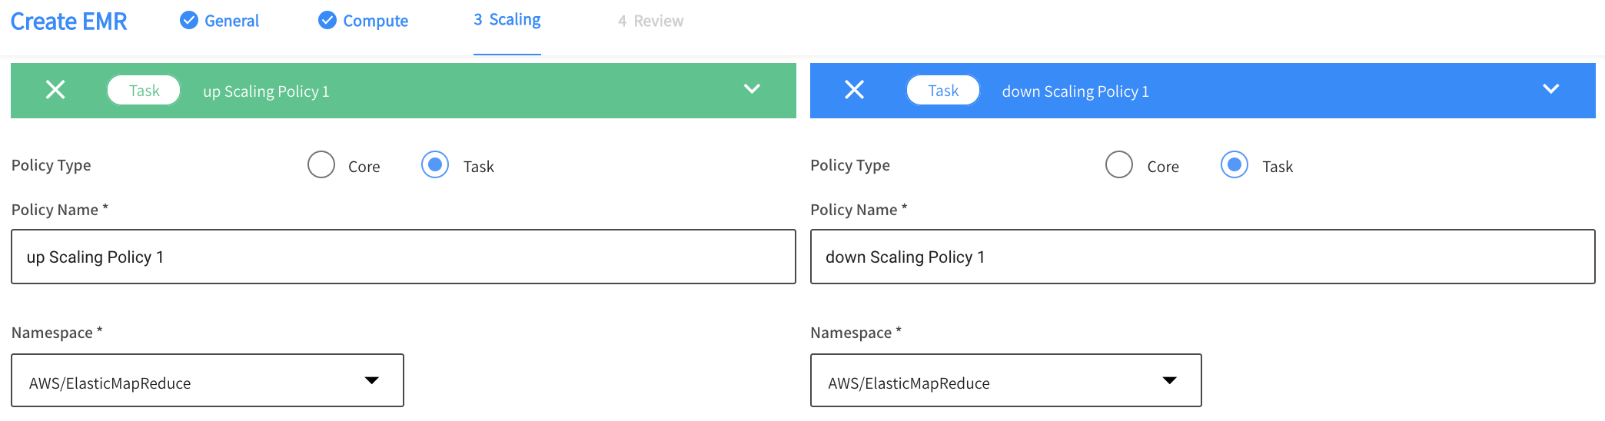Click the Task badge in blue header
Image resolution: width=1605 pixels, height=421 pixels.
[943, 91]
